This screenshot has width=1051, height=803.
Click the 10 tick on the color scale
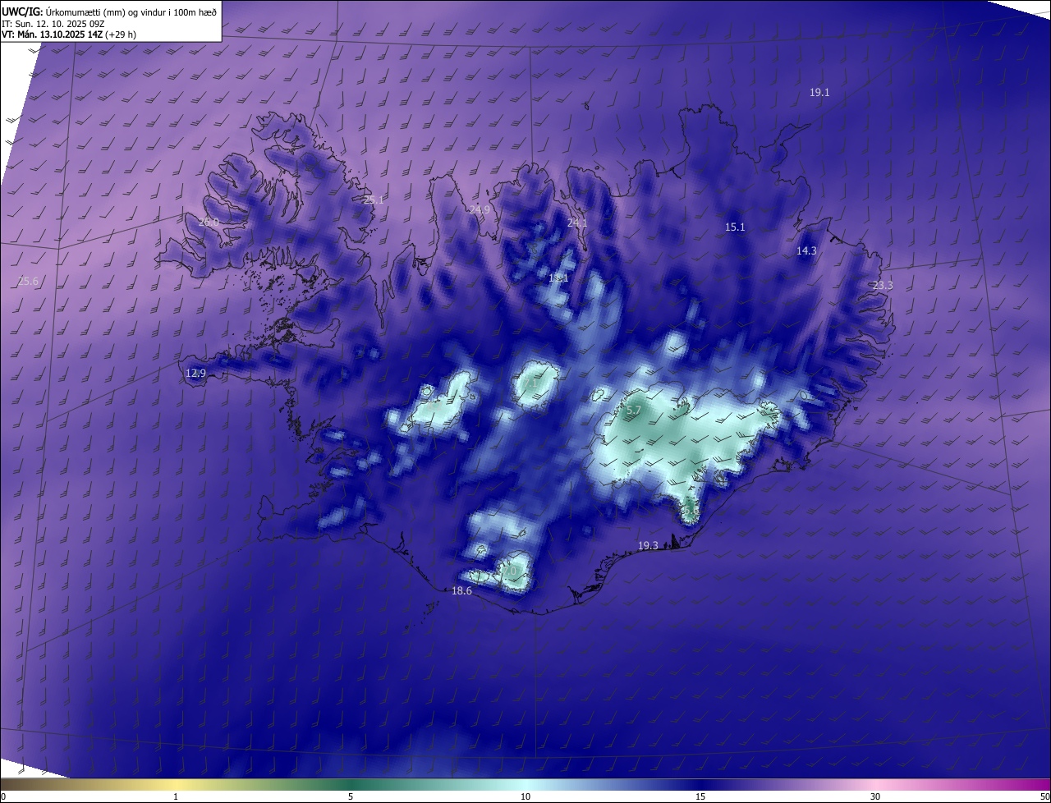[525, 796]
